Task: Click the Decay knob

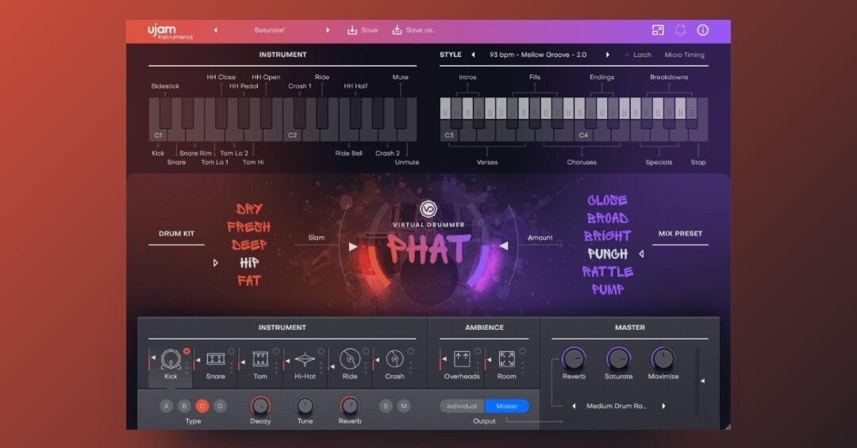Action: [x=260, y=406]
